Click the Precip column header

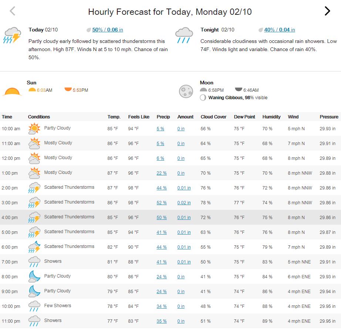tap(163, 117)
